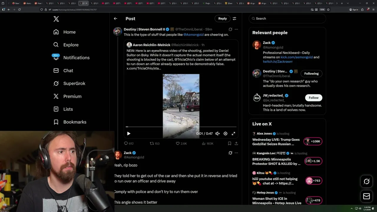Unmute the video with the speaker icon
This screenshot has width=377, height=212.
217,134
